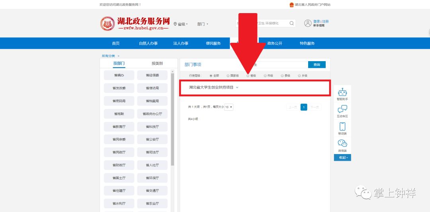Viewport: 430px width, 212px height.
Task: Open the 政务公开 navigation tab
Action: click(x=274, y=43)
